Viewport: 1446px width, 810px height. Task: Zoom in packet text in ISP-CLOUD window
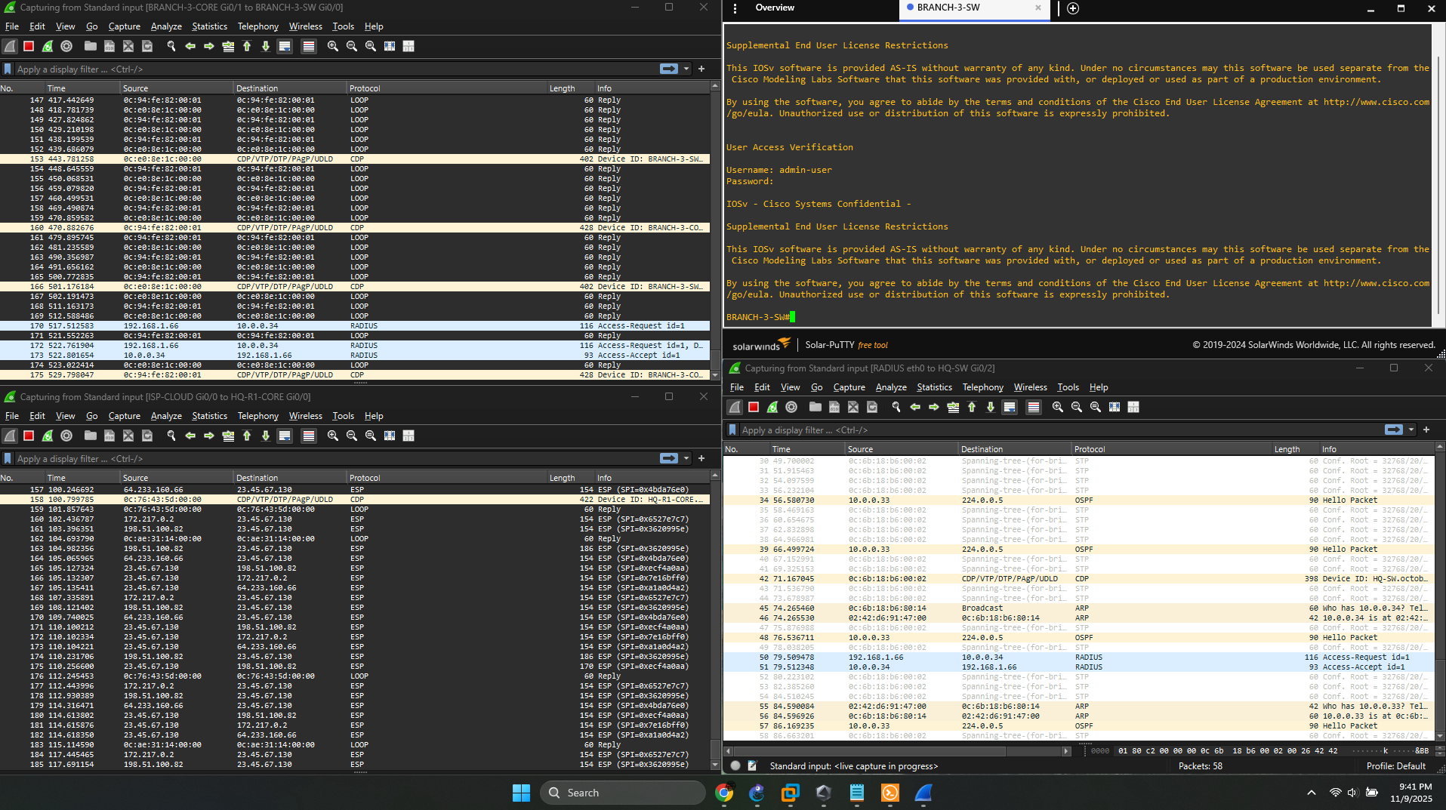pyautogui.click(x=332, y=436)
